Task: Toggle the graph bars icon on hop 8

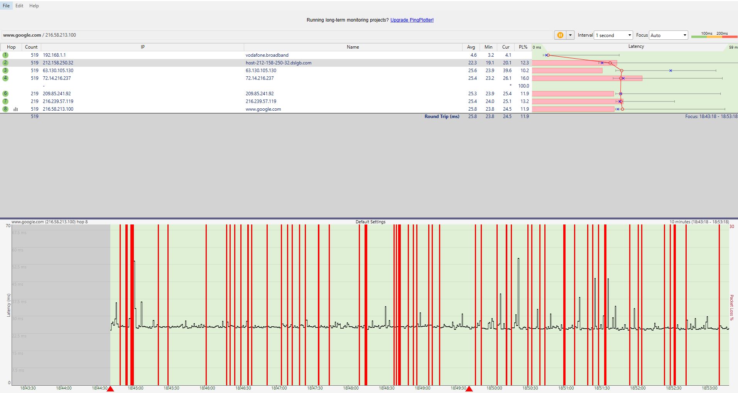Action: 16,109
